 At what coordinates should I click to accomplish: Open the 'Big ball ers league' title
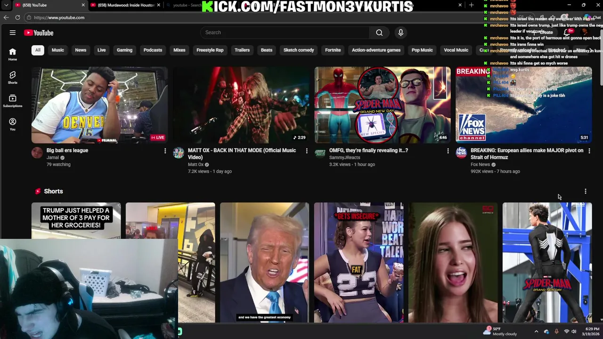(x=67, y=151)
